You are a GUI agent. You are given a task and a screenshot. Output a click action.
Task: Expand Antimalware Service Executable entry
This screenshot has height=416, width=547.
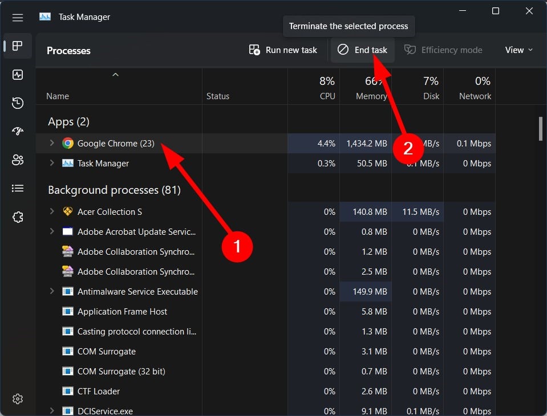coord(52,292)
